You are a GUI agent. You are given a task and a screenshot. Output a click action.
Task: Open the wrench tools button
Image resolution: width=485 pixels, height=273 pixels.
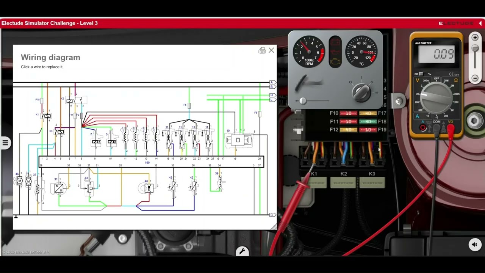[242, 251]
